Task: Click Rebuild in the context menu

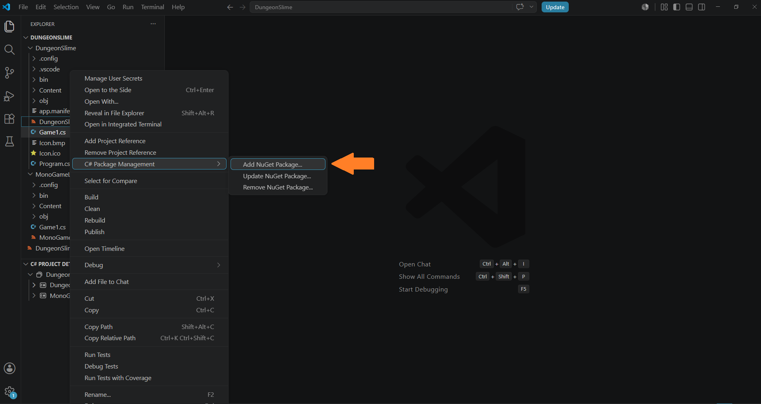Action: coord(149,221)
